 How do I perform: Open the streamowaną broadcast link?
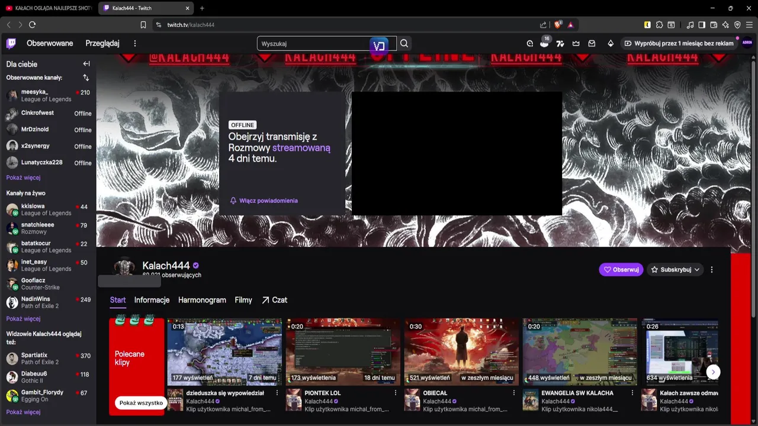[301, 148]
